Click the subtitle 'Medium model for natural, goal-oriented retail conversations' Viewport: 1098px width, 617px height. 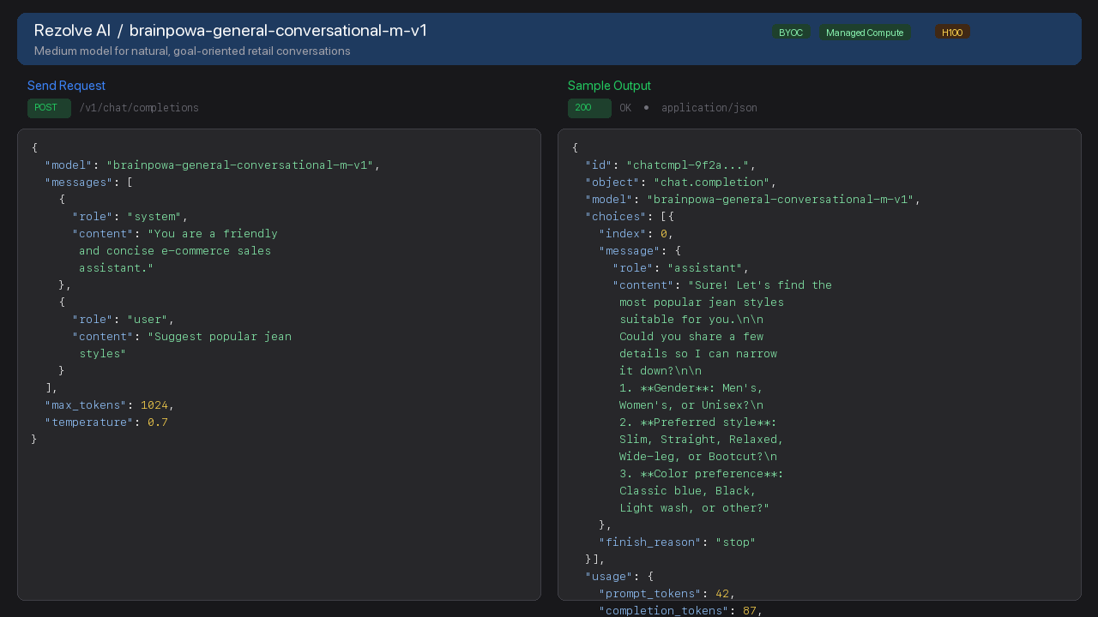[x=192, y=51]
